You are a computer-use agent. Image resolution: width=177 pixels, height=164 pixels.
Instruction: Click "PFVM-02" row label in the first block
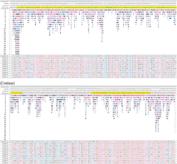tap(5, 60)
